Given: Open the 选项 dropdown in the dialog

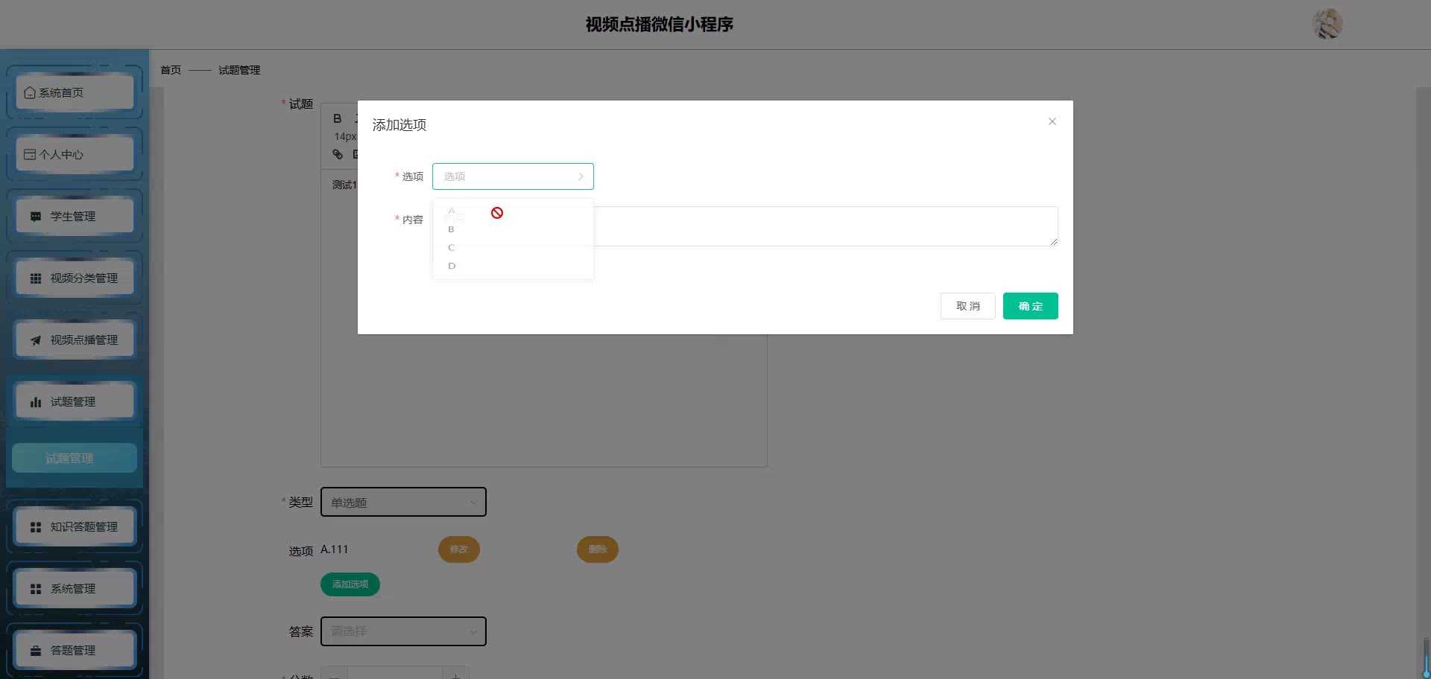Looking at the screenshot, I should click(513, 176).
